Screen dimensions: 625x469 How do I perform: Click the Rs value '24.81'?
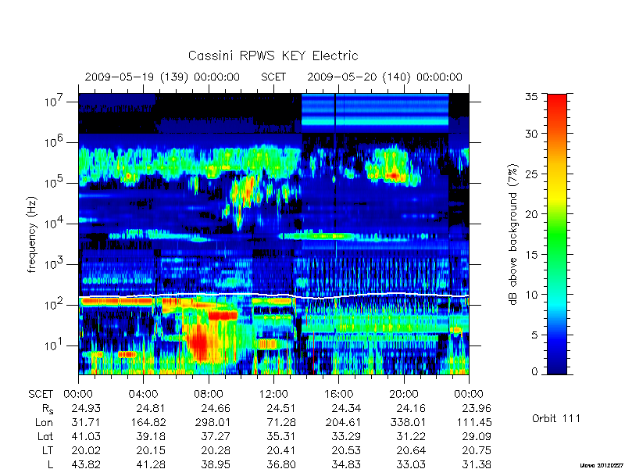pos(151,408)
